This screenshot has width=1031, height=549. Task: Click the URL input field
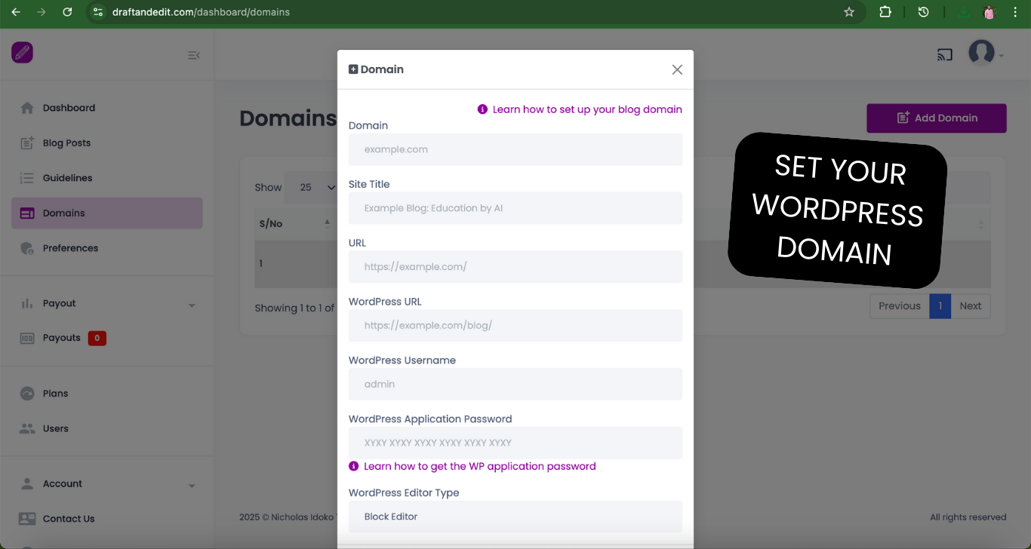[x=515, y=267]
